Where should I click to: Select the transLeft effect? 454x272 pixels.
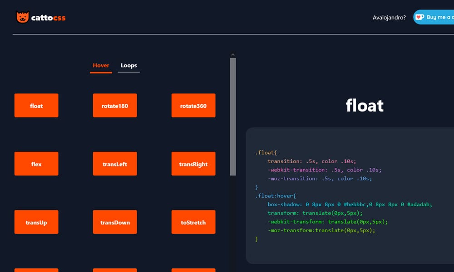tap(115, 164)
